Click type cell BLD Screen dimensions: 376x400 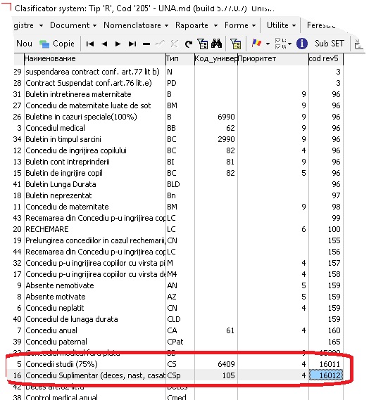pyautogui.click(x=180, y=184)
